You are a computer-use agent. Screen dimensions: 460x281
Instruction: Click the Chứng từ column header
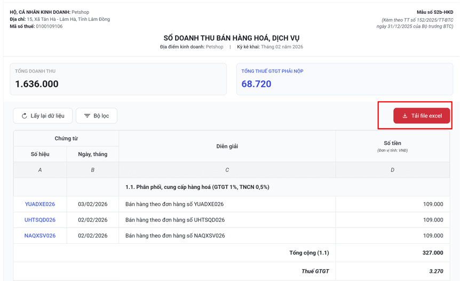click(66, 138)
